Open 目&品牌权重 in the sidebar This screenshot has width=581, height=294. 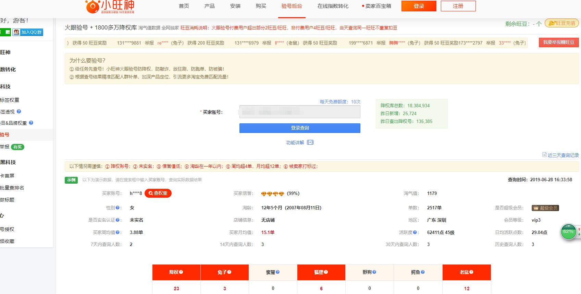pos(13,123)
